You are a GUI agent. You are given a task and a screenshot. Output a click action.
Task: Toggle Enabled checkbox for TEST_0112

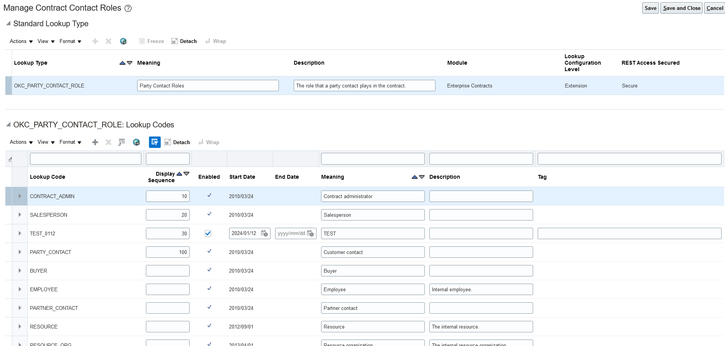208,233
